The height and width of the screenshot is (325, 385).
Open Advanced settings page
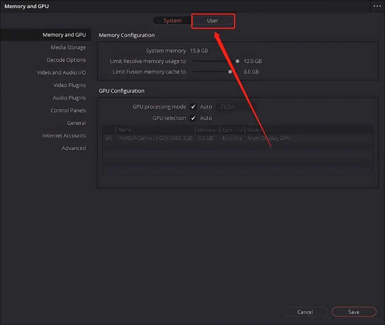point(74,148)
